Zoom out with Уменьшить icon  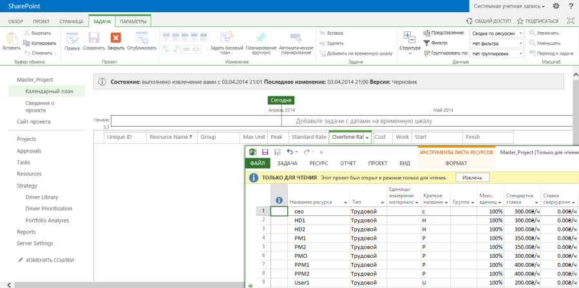[532, 43]
